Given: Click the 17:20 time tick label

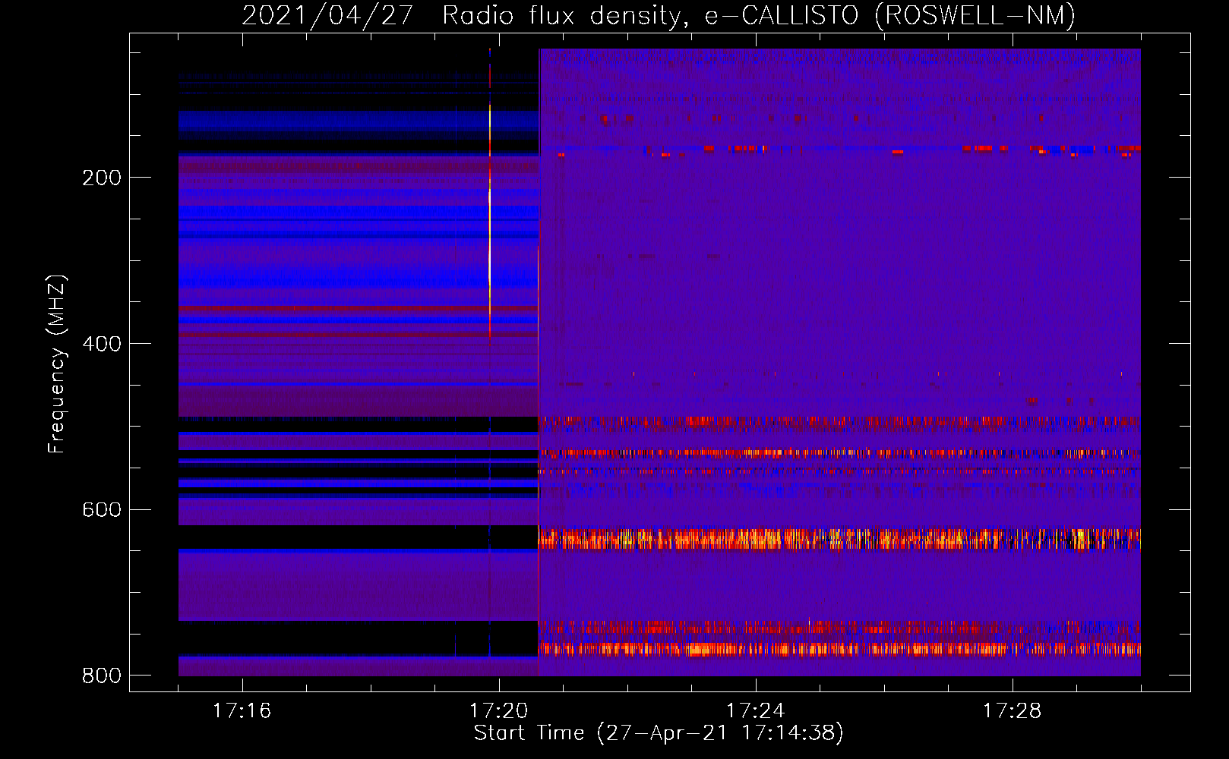Looking at the screenshot, I should 498,710.
